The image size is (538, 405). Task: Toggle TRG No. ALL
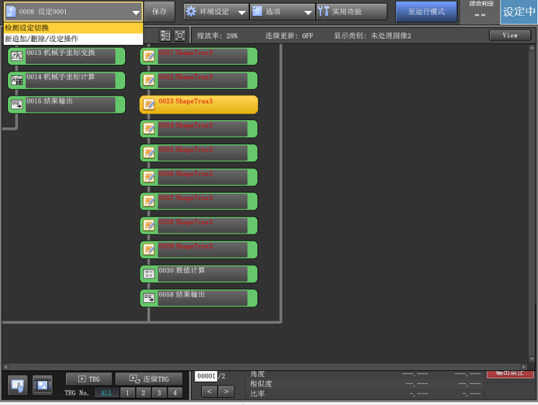106,393
